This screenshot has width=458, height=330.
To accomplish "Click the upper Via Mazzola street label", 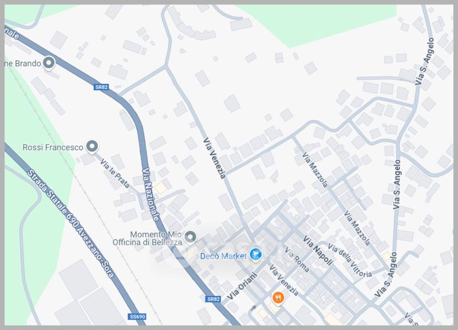I will 315,169.
